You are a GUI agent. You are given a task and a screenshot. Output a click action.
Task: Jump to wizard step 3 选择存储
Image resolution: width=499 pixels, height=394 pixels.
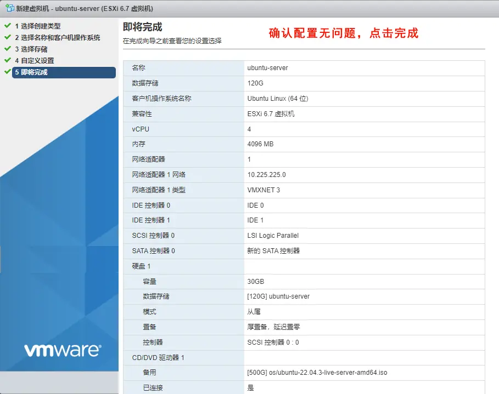(31, 49)
